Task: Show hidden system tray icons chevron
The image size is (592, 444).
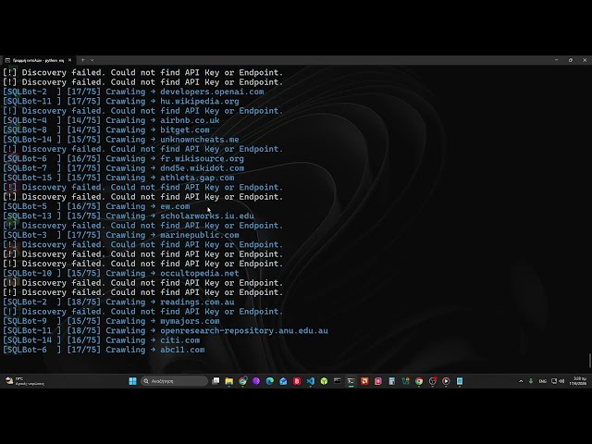Action: 521,381
